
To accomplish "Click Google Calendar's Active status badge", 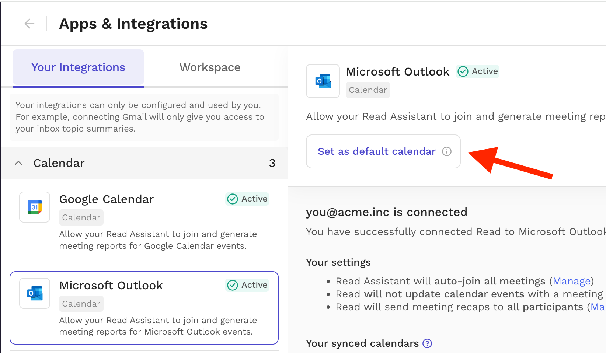I will pyautogui.click(x=247, y=199).
